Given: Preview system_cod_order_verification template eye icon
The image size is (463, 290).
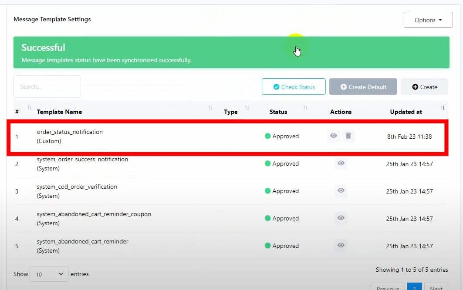Looking at the screenshot, I should (341, 191).
